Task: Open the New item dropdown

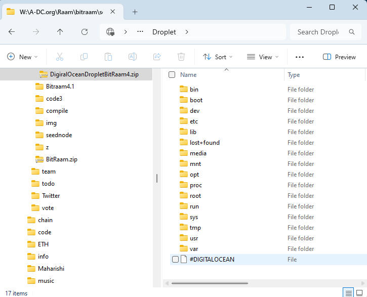Action: (22, 57)
